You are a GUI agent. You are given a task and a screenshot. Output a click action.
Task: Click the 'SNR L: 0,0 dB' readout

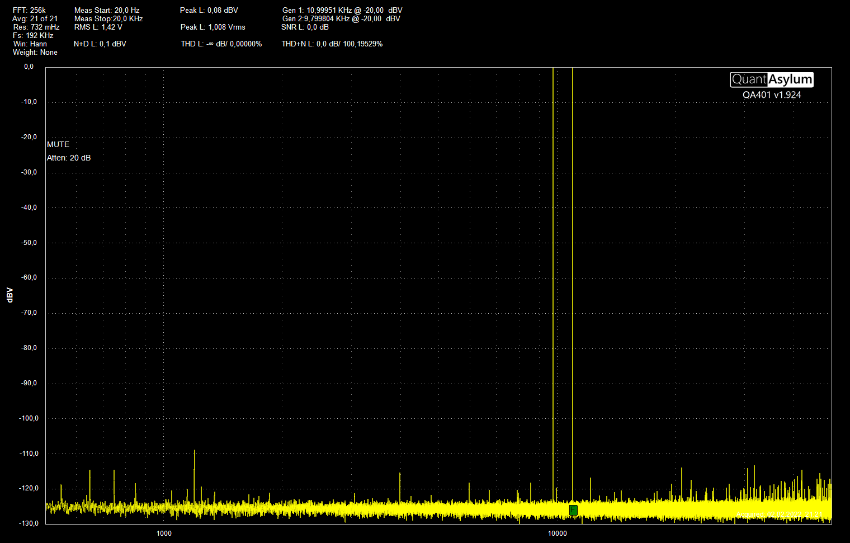click(305, 27)
